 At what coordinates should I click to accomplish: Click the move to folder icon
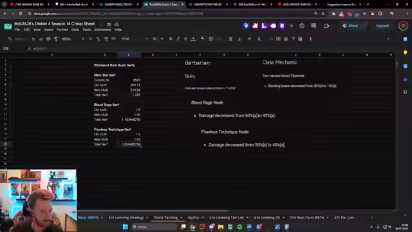(x=109, y=24)
